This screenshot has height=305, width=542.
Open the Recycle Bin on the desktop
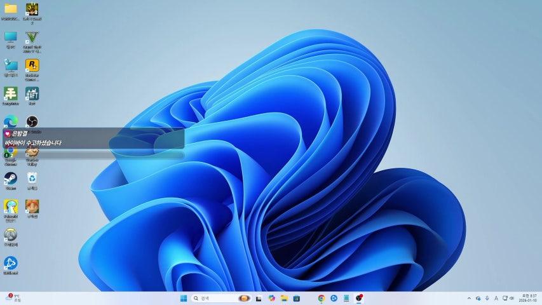pos(32,178)
